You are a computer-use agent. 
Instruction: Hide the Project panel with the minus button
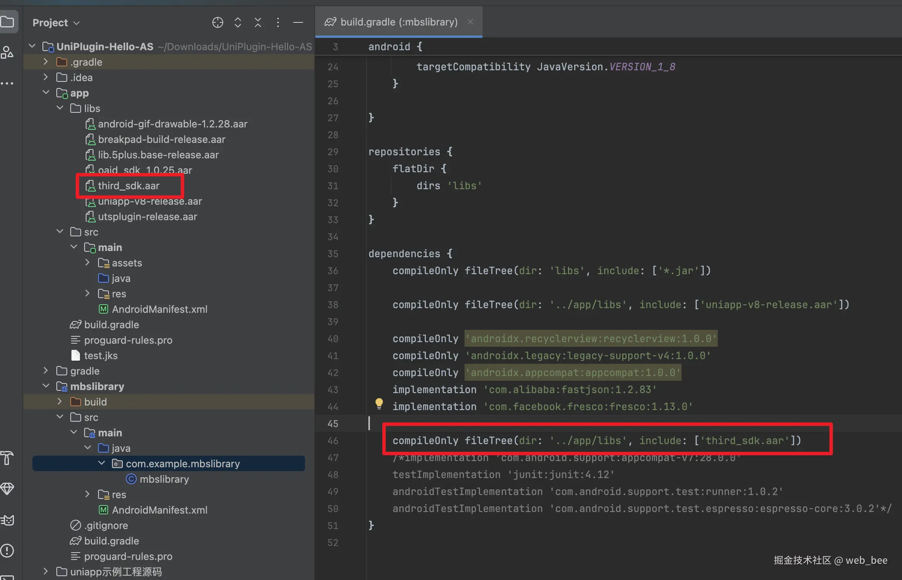pyautogui.click(x=298, y=22)
